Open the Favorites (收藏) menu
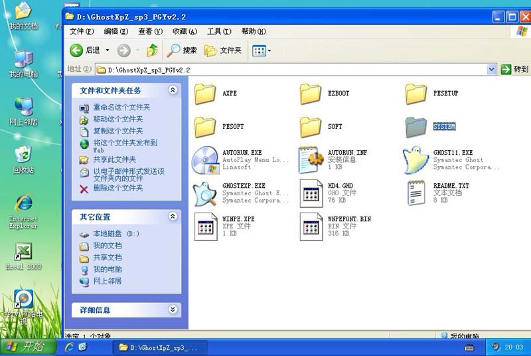This screenshot has height=356, width=531. point(185,31)
